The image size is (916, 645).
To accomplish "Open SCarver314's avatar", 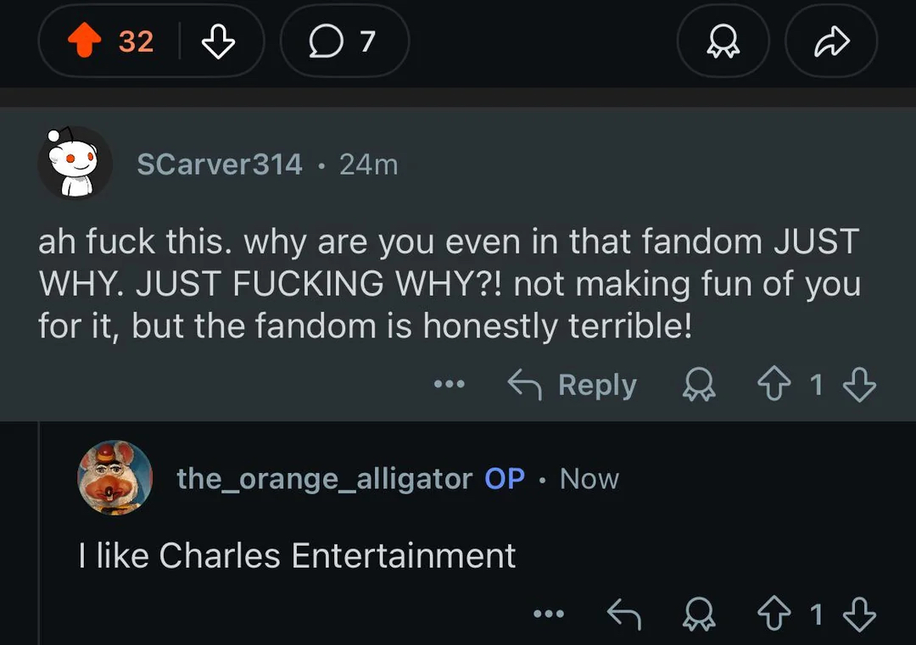I will (75, 163).
